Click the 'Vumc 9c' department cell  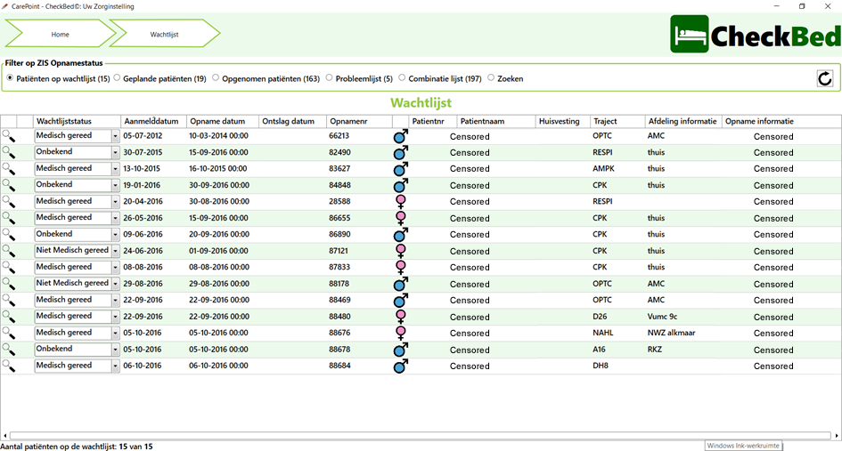pos(662,317)
